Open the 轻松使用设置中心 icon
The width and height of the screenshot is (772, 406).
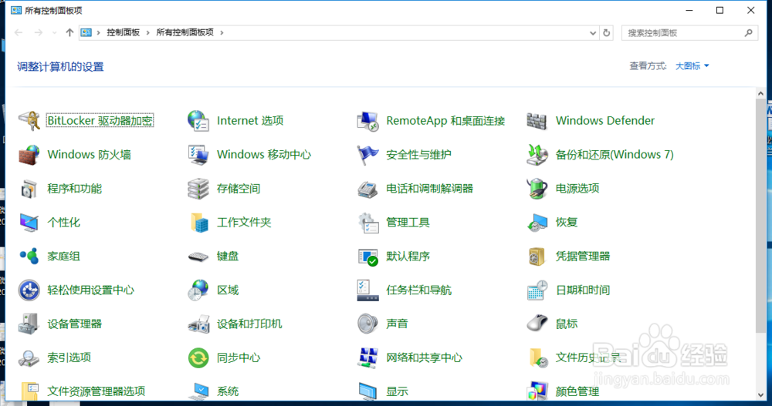point(29,290)
